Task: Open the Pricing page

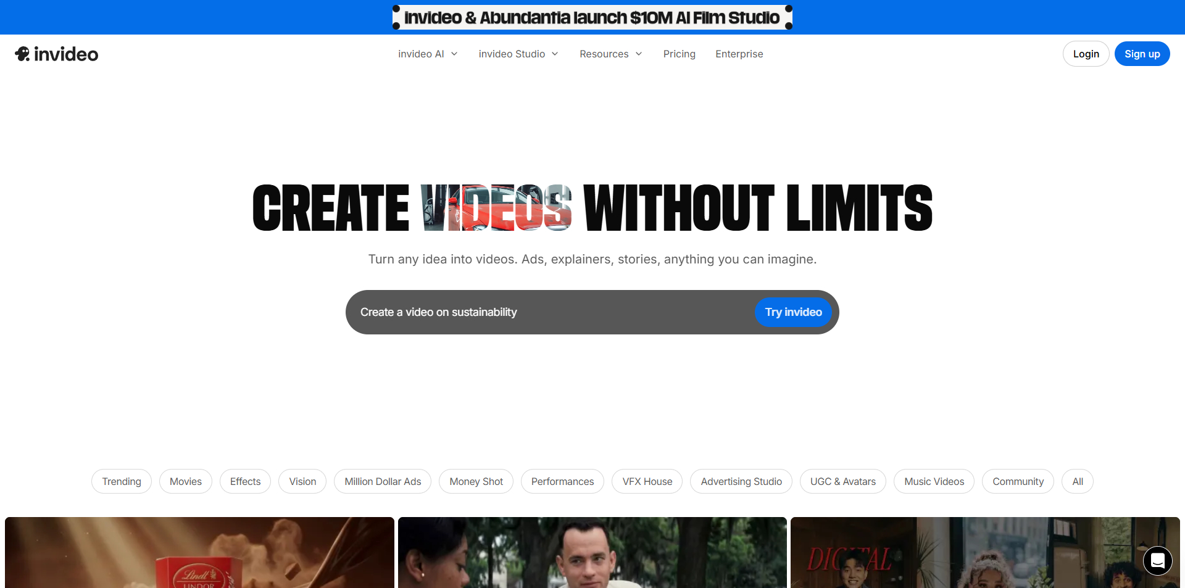Action: (x=679, y=54)
